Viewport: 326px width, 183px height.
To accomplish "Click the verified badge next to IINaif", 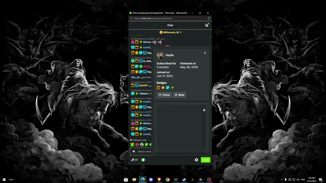I will click(x=141, y=66).
